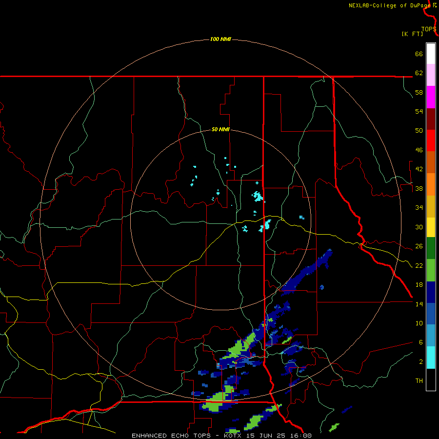Screen dimensions: 439x439
Task: Select the light blue legend swatch
Action: tap(431, 336)
